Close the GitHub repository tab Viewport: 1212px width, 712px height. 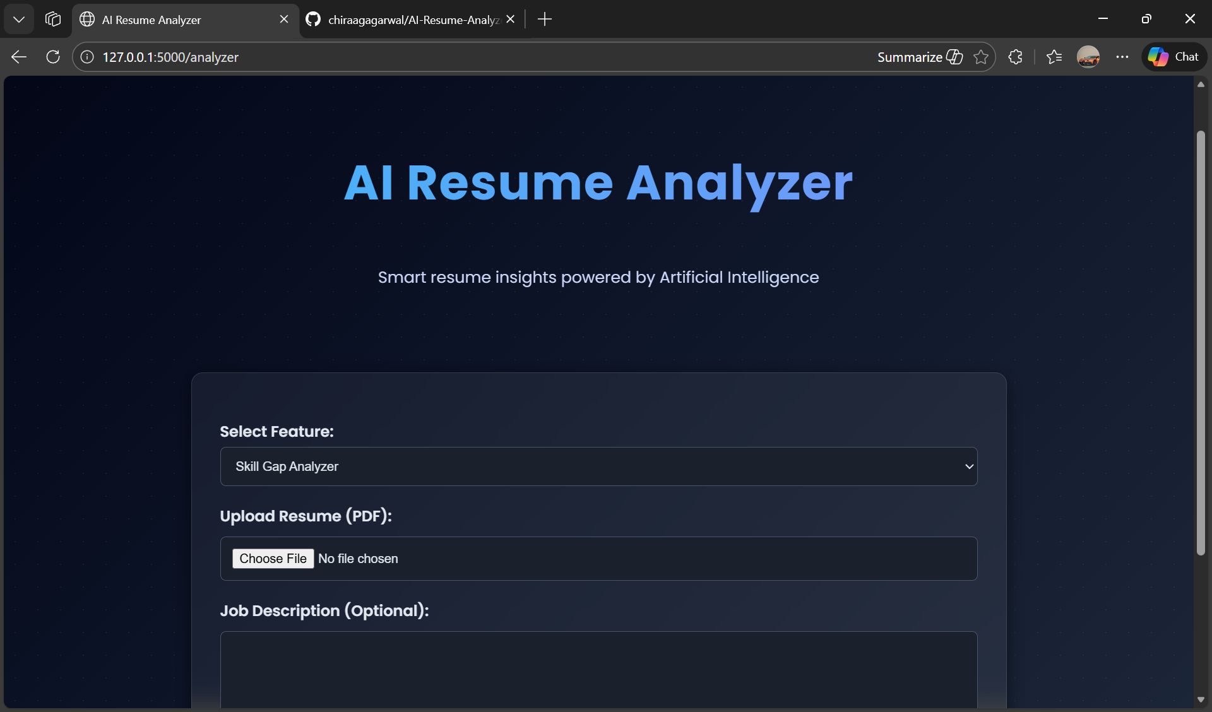tap(510, 19)
